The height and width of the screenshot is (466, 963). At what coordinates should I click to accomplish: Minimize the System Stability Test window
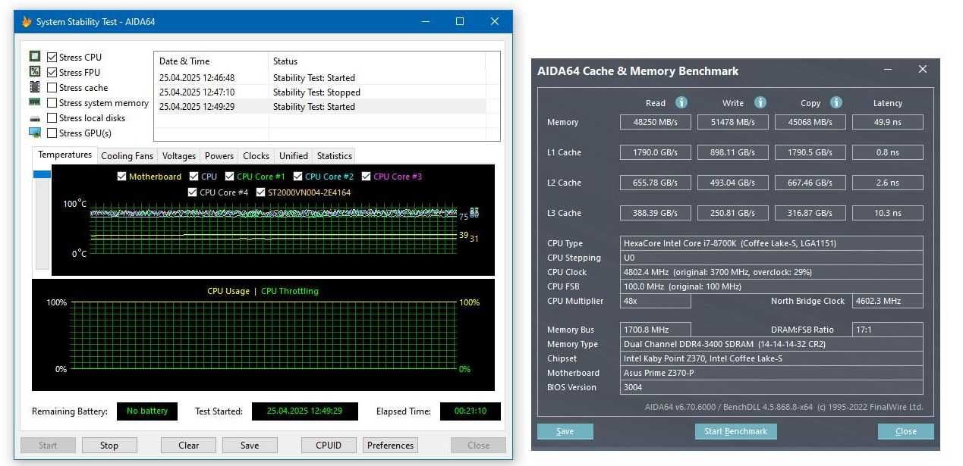pyautogui.click(x=424, y=21)
